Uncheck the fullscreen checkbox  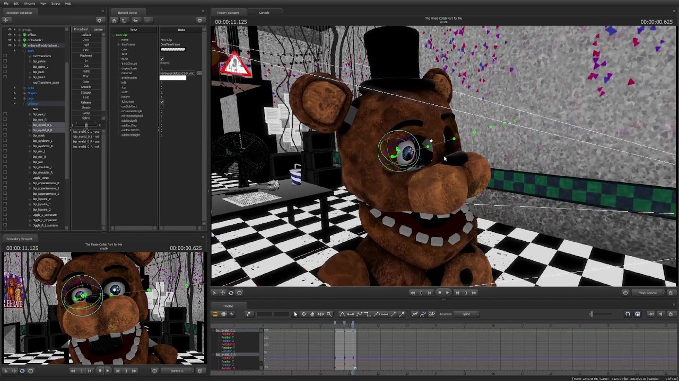(x=162, y=102)
